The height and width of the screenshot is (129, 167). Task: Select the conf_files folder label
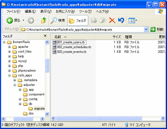tap(25, 51)
